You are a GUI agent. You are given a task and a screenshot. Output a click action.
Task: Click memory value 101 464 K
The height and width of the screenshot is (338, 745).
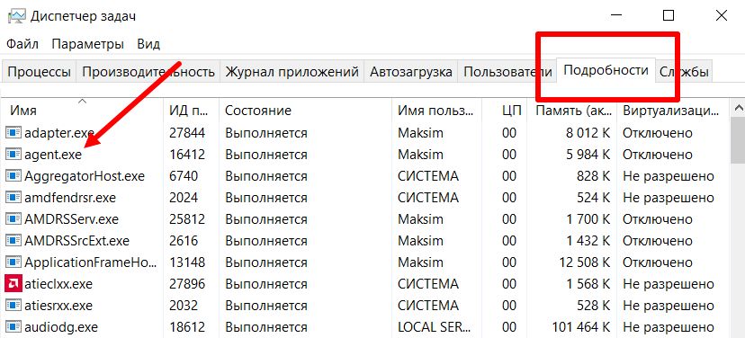(581, 327)
